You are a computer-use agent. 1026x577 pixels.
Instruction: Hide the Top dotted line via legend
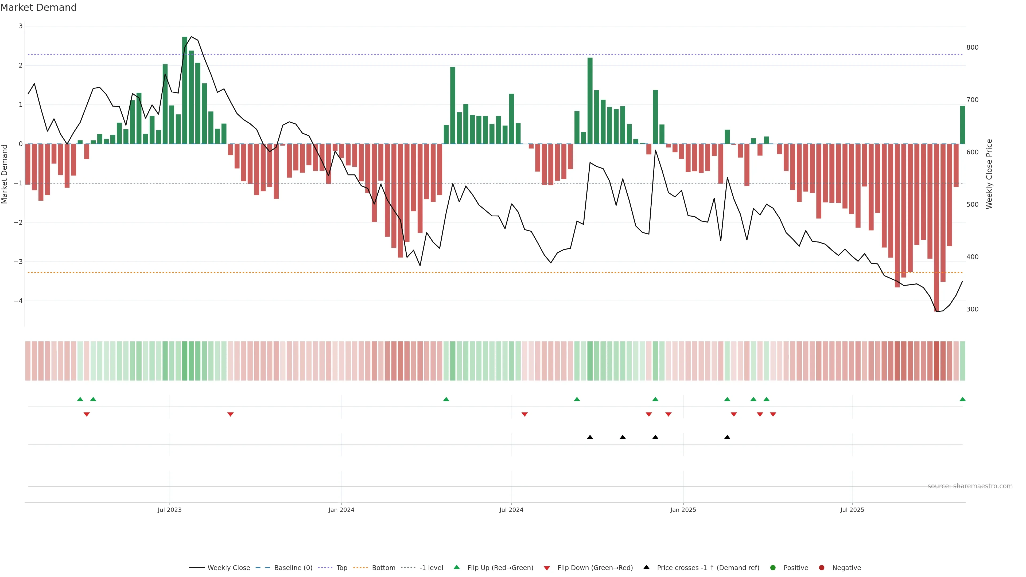pos(341,568)
